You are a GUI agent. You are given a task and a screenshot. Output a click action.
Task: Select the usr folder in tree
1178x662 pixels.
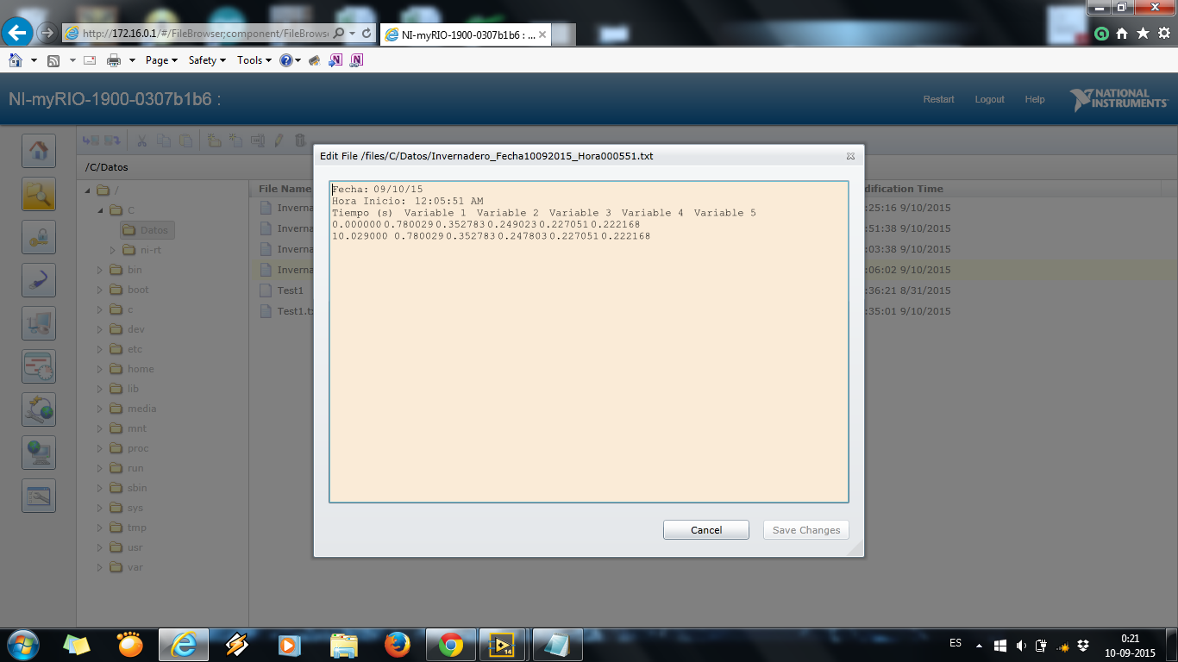[126, 547]
